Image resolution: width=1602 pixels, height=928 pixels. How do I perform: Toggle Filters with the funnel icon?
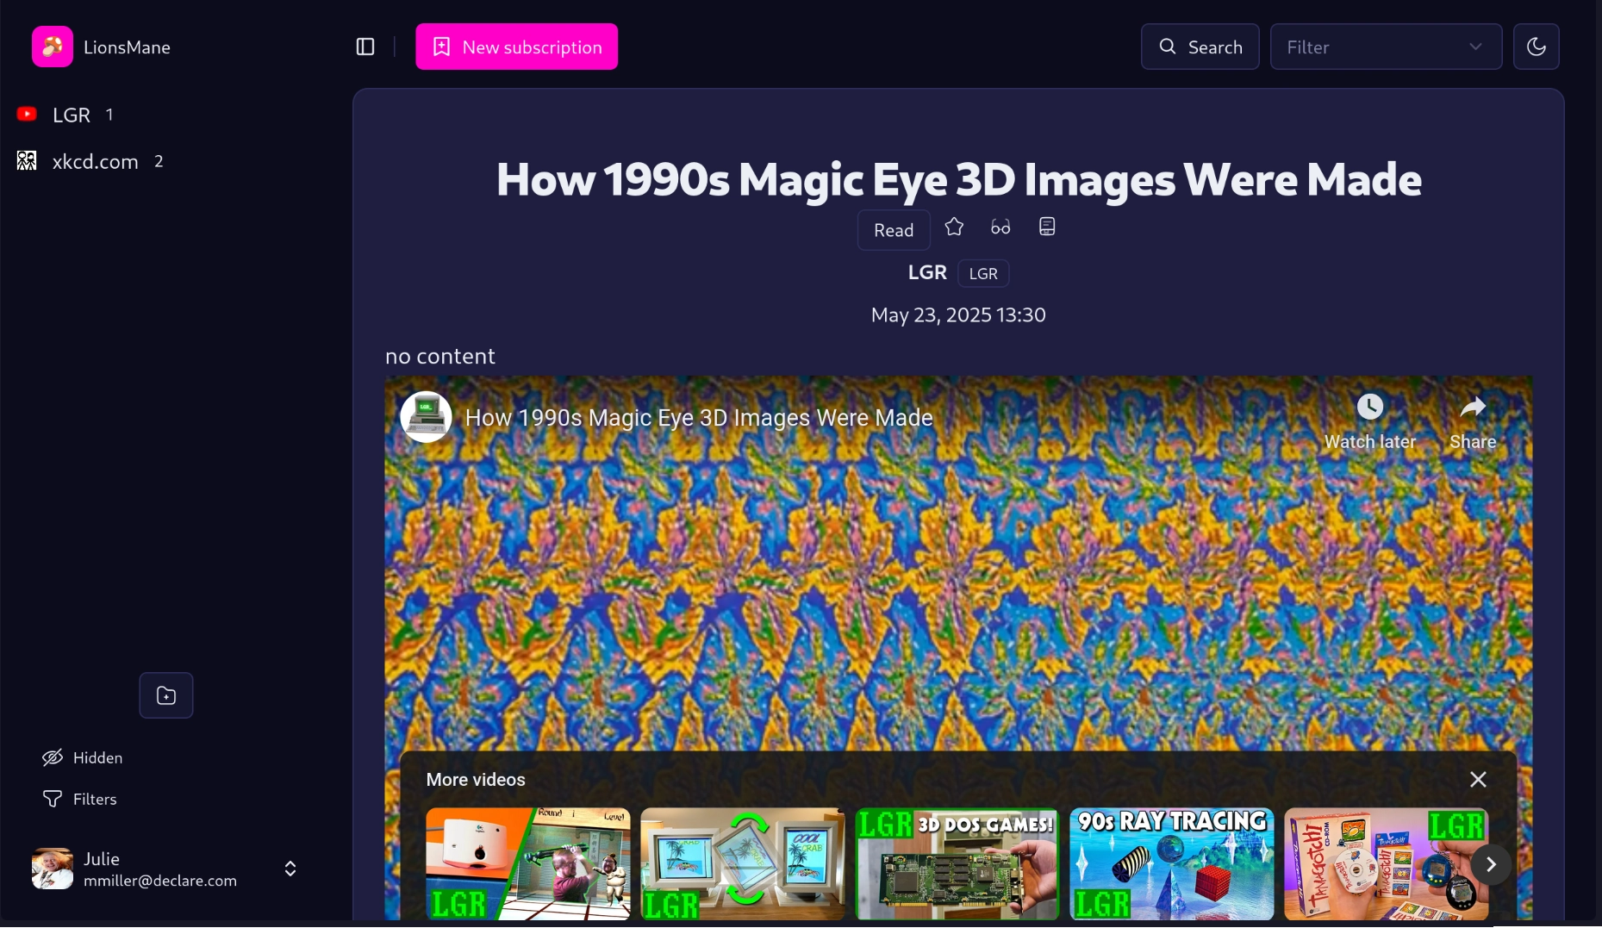pyautogui.click(x=53, y=799)
